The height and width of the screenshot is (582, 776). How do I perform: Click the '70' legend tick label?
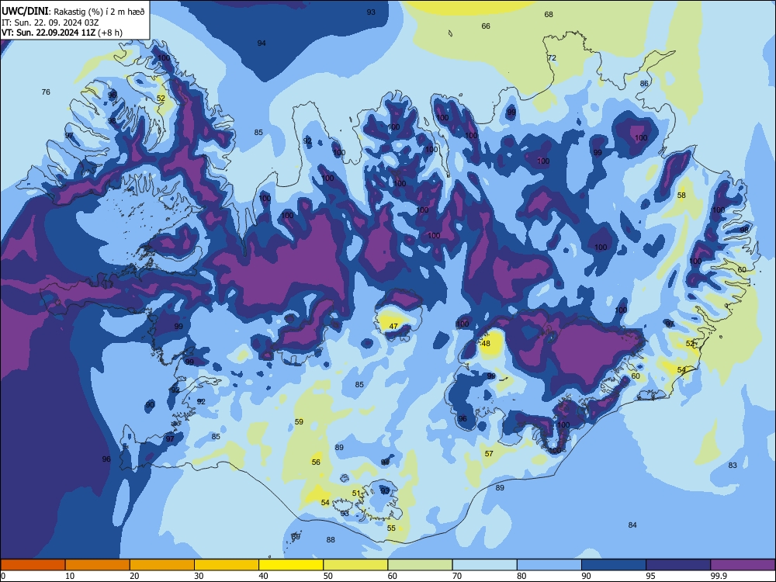(457, 576)
